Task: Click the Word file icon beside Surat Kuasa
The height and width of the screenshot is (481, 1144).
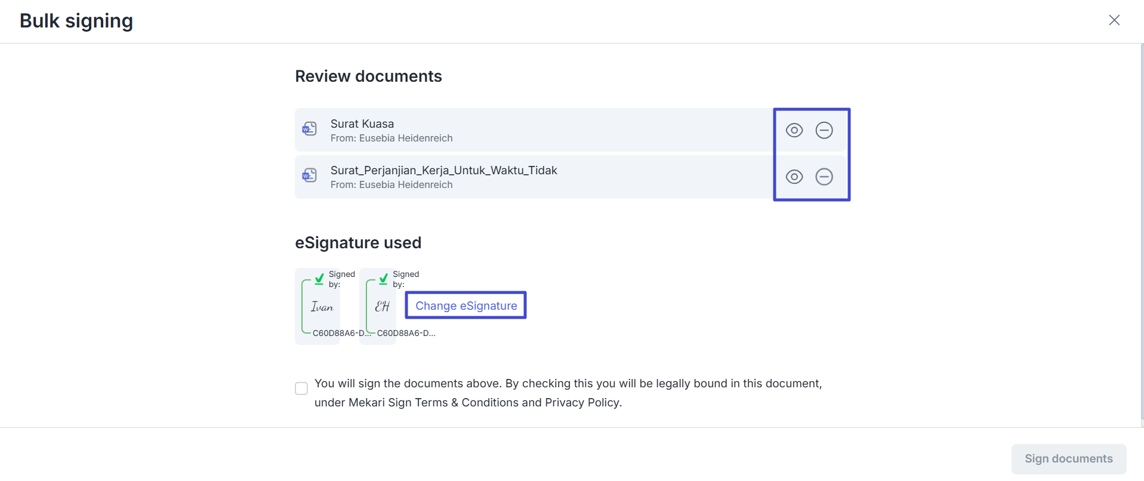Action: click(309, 129)
